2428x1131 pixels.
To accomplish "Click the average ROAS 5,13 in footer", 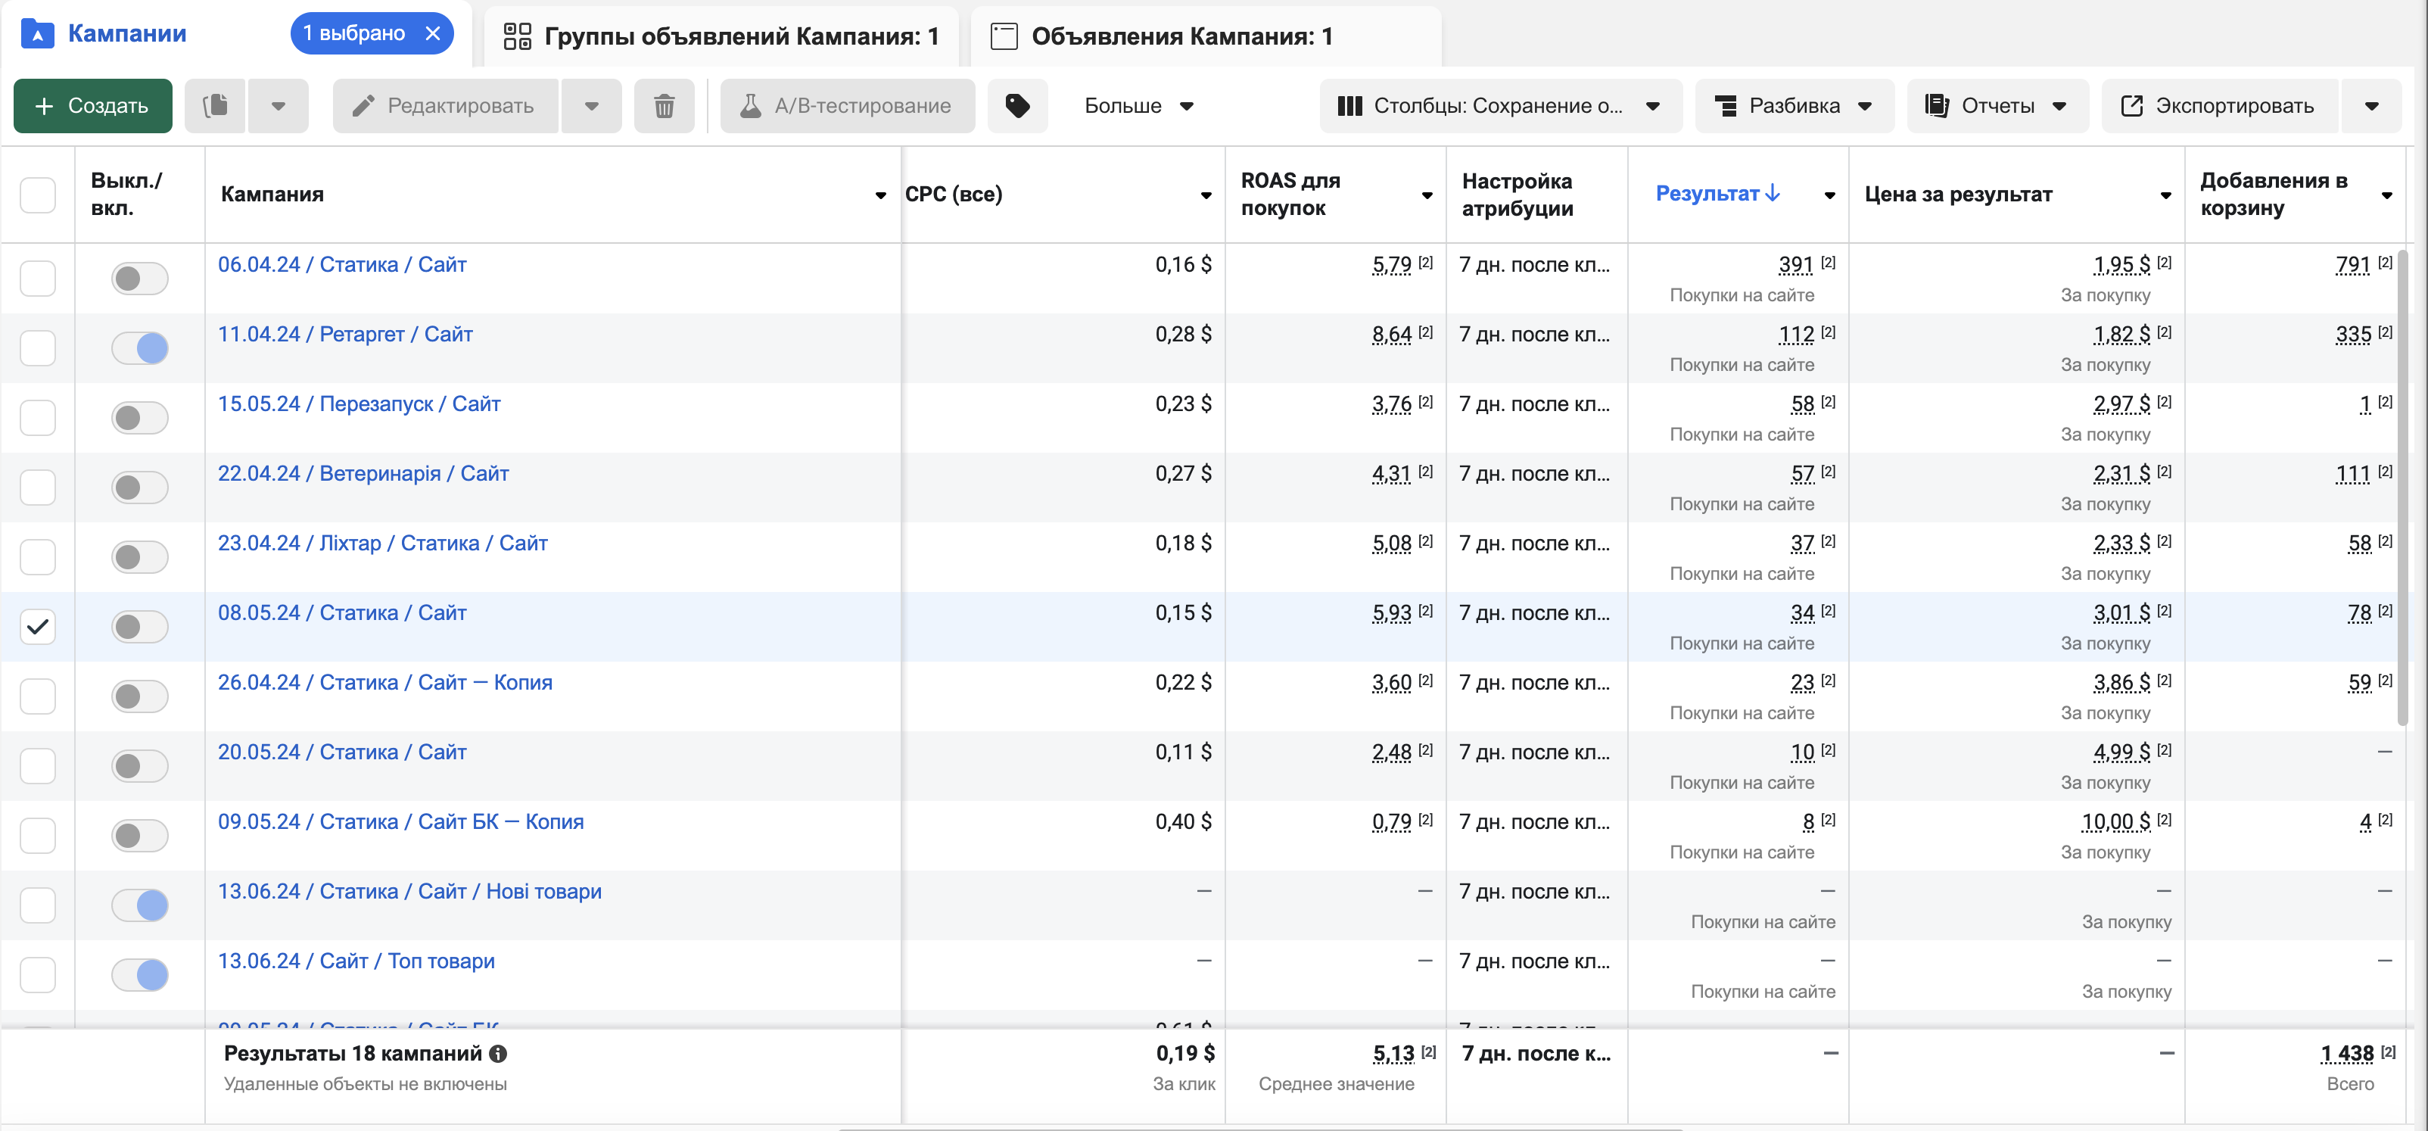I will [1393, 1054].
